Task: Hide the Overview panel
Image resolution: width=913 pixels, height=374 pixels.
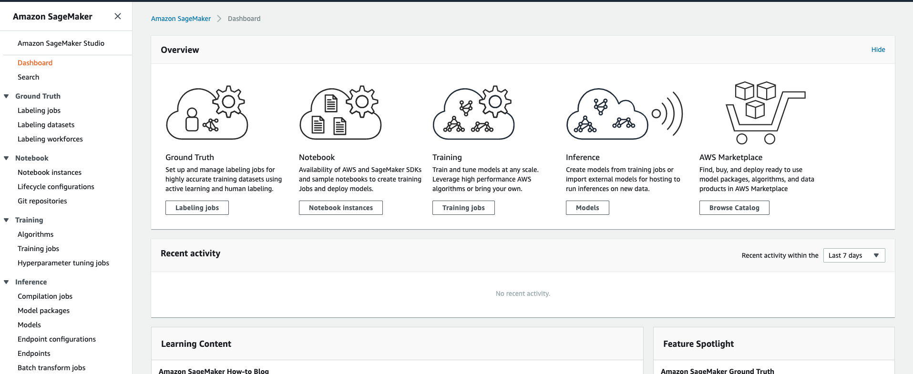Action: pos(878,50)
